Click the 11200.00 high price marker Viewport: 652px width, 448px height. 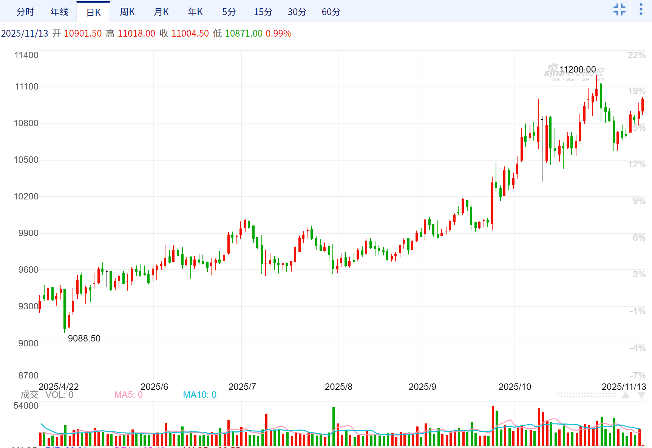pos(577,70)
